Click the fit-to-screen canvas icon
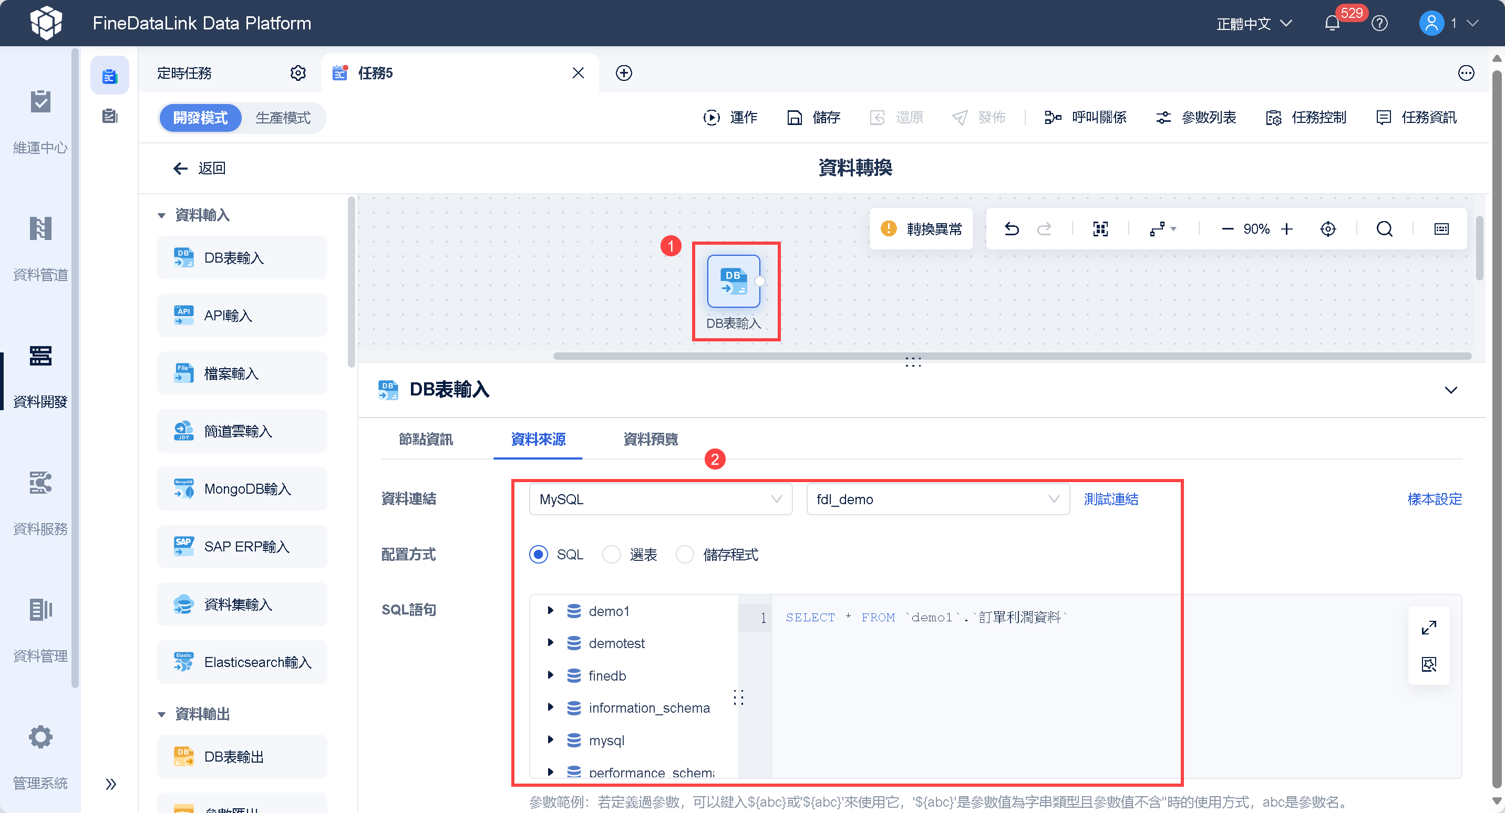The width and height of the screenshot is (1505, 813). coord(1100,229)
